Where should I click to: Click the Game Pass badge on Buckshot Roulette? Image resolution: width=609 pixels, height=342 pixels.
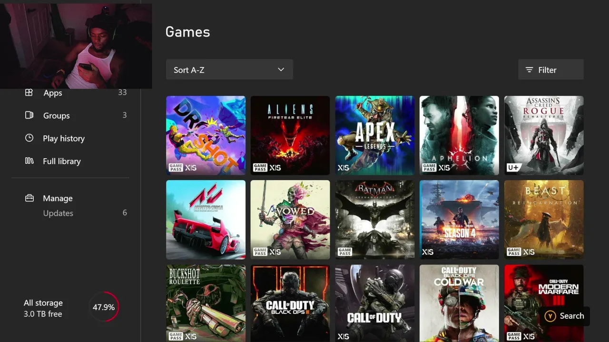point(176,336)
